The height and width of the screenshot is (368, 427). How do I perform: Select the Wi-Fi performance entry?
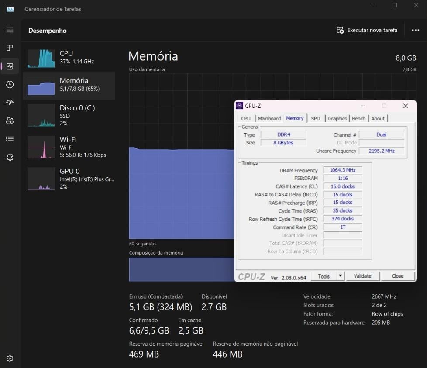[x=69, y=147]
